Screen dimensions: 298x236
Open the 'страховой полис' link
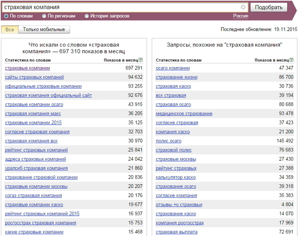(174, 150)
